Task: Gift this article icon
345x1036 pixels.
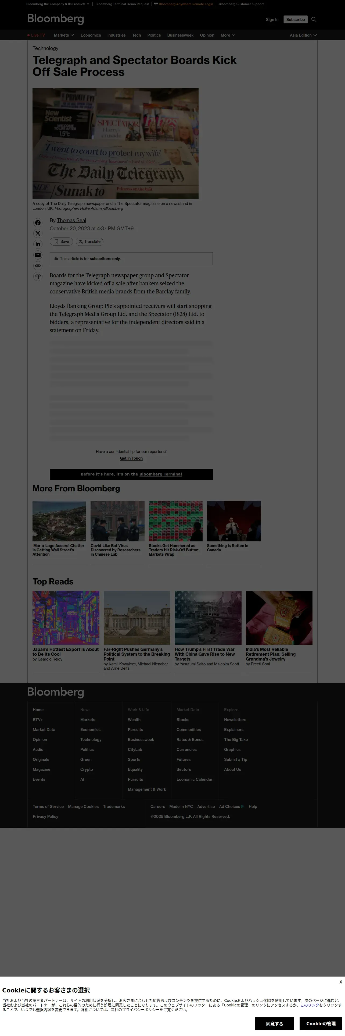Action: coord(38,276)
